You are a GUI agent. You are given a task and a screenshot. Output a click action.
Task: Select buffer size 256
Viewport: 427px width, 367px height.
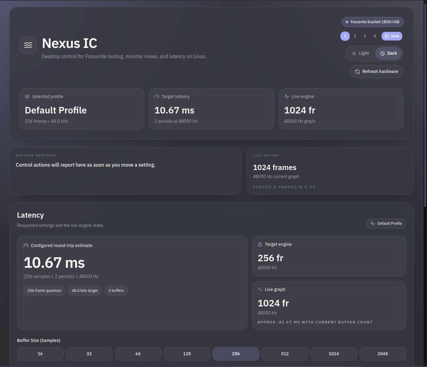coord(236,354)
